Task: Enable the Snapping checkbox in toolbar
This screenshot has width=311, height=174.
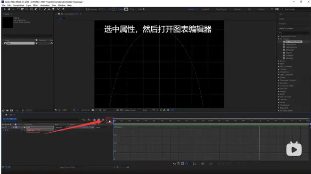Action: tap(88, 9)
